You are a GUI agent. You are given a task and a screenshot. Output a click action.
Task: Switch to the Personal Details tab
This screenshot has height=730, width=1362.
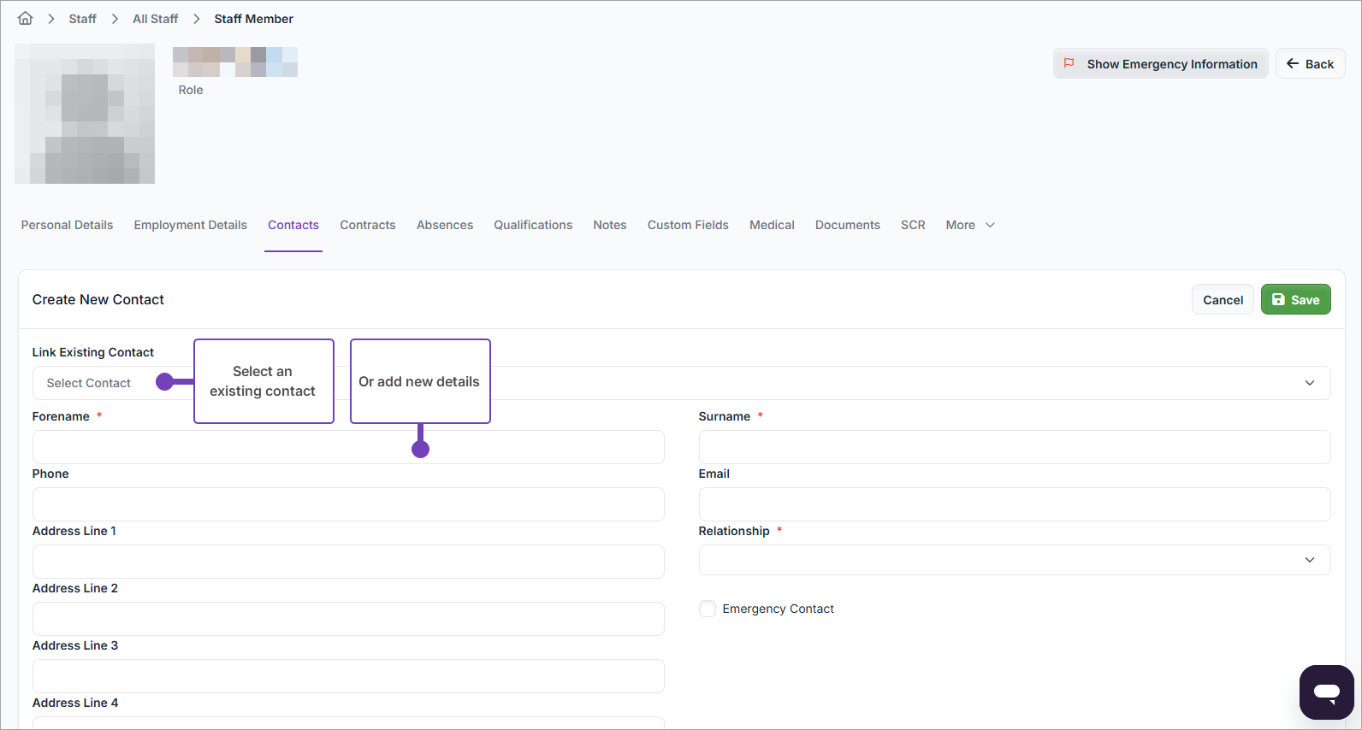coord(67,225)
